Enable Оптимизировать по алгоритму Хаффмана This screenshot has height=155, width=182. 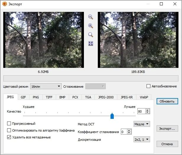[x=9, y=130]
